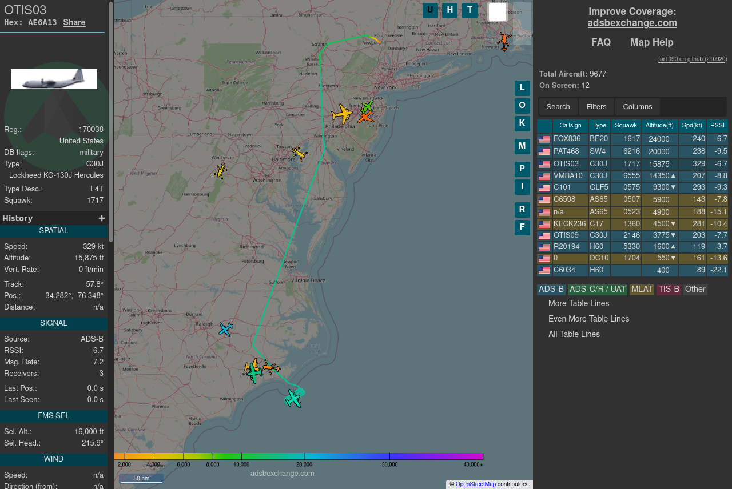
Task: Click the US flag in C6598 row
Action: pyautogui.click(x=544, y=200)
